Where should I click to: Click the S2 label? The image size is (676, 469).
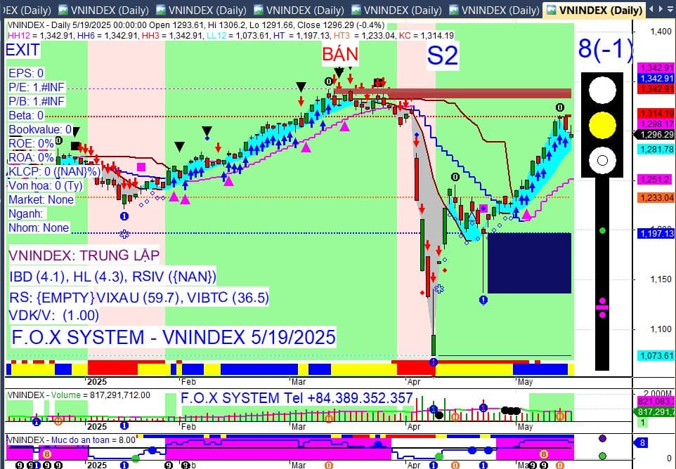point(442,56)
